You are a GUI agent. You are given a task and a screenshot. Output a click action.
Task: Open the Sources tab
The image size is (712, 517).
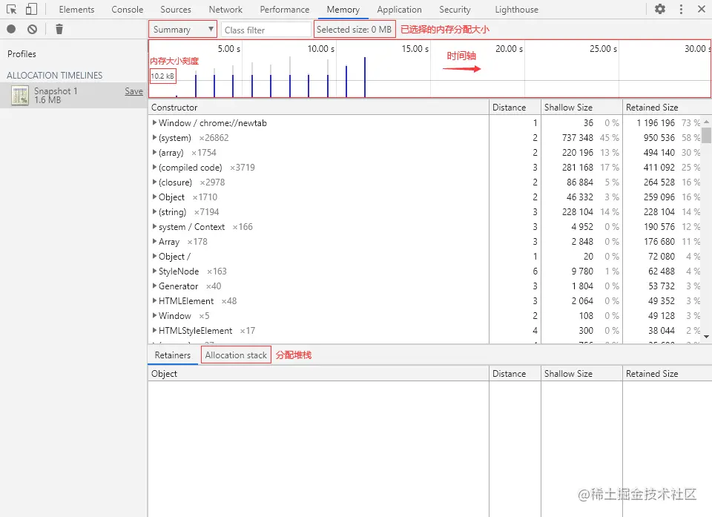[x=176, y=10]
